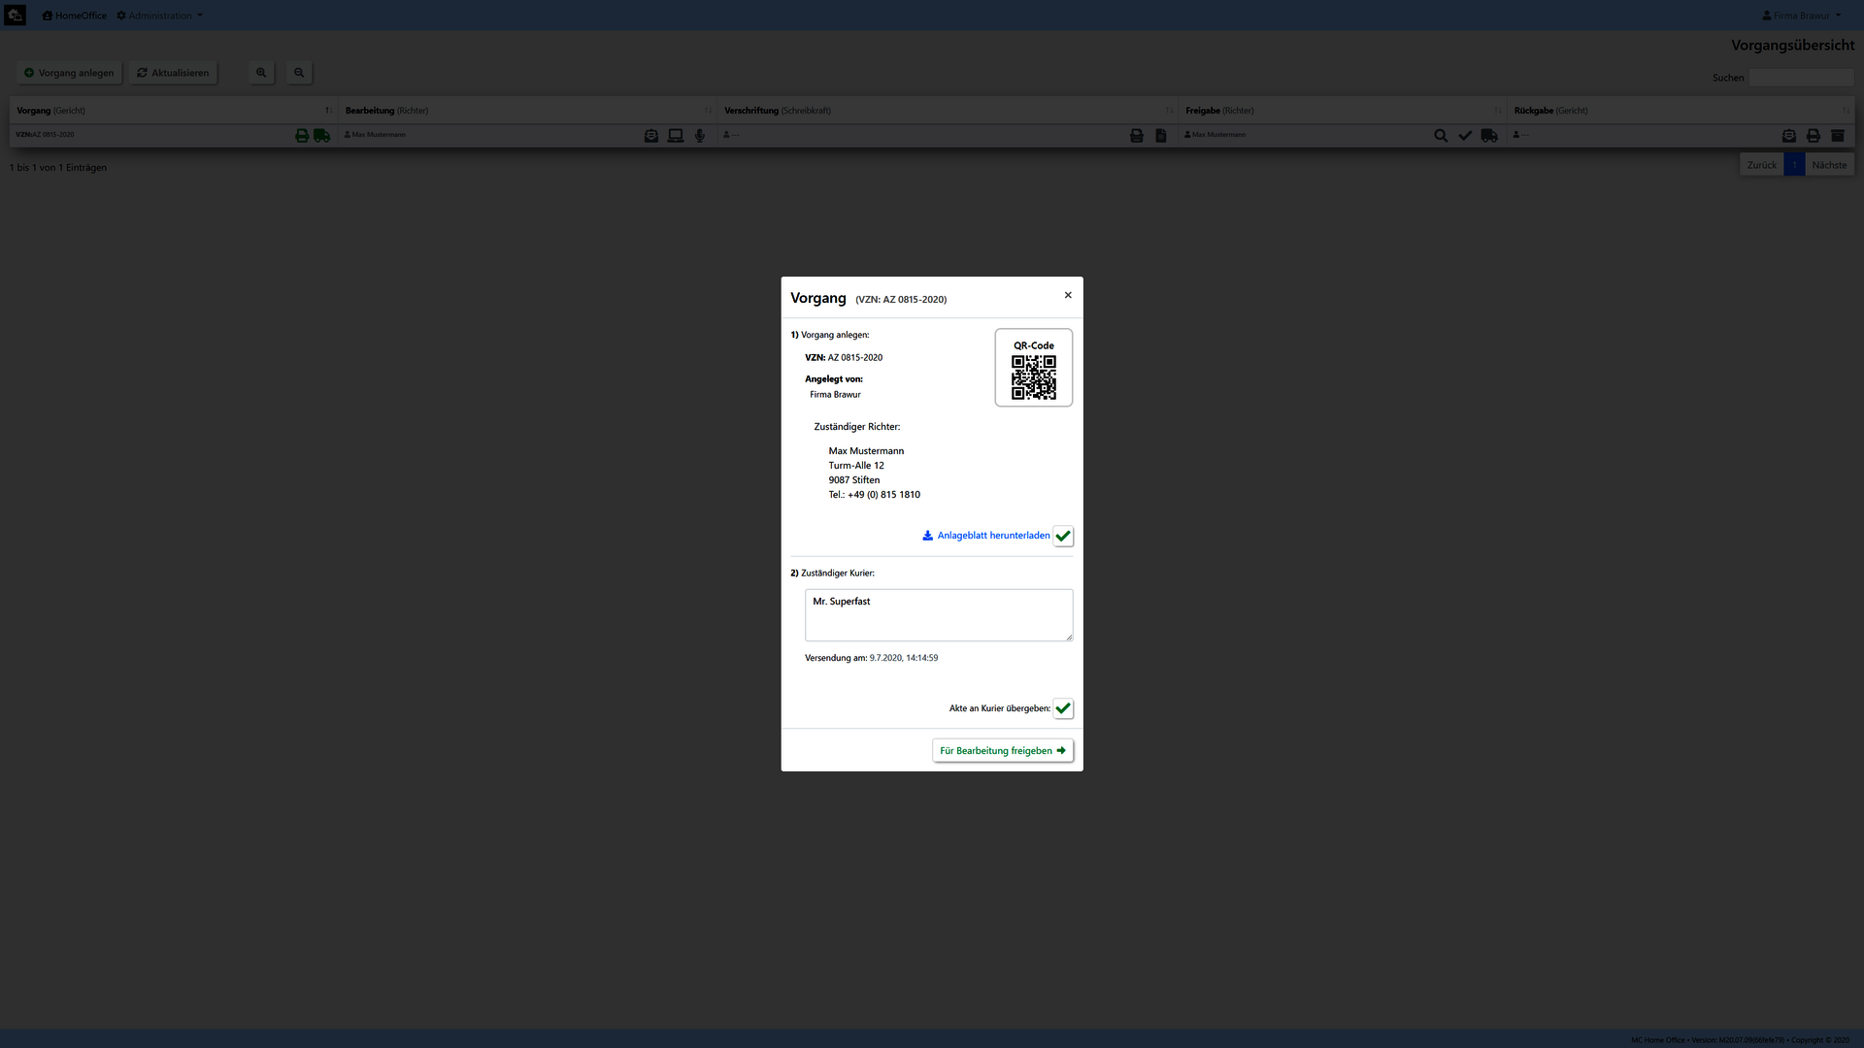Sort by the Bearbeitung (Richter) column header
This screenshot has width=1864, height=1048.
point(528,111)
